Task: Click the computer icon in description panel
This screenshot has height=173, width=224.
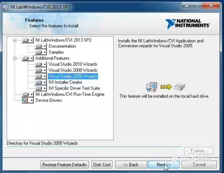Action: 151,87
